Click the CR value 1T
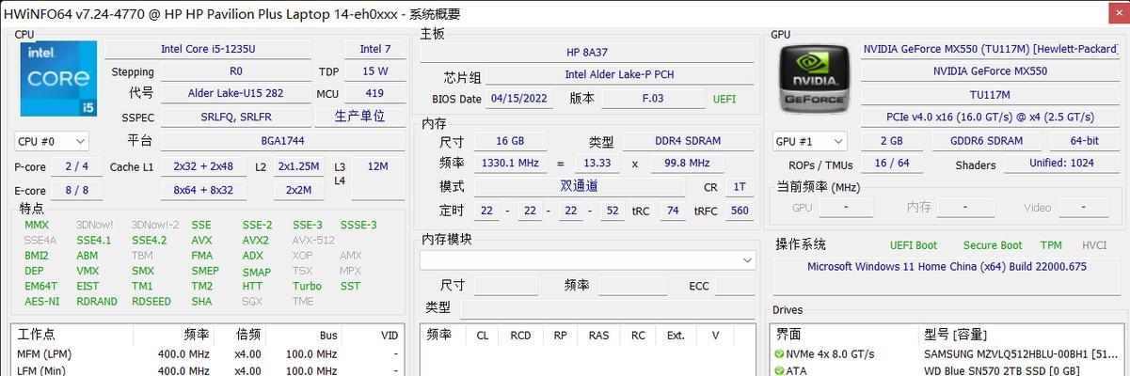1130x376 pixels. [739, 187]
